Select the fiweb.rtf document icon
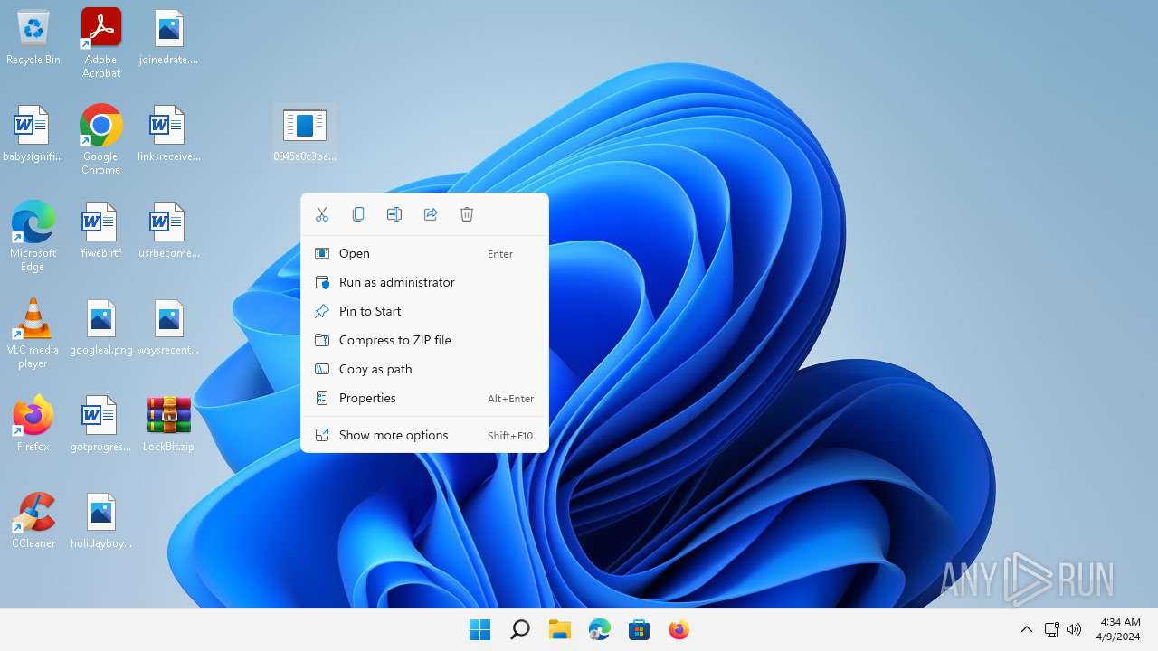Image resolution: width=1158 pixels, height=651 pixels. [x=101, y=231]
